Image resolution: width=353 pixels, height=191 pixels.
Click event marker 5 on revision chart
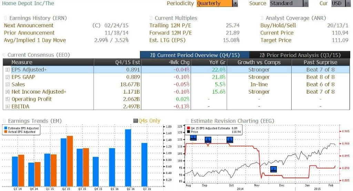[x=208, y=140]
